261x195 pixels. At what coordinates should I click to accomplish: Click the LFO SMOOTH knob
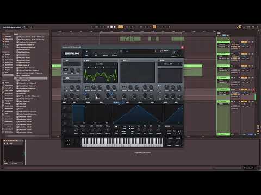pyautogui.click(x=159, y=130)
